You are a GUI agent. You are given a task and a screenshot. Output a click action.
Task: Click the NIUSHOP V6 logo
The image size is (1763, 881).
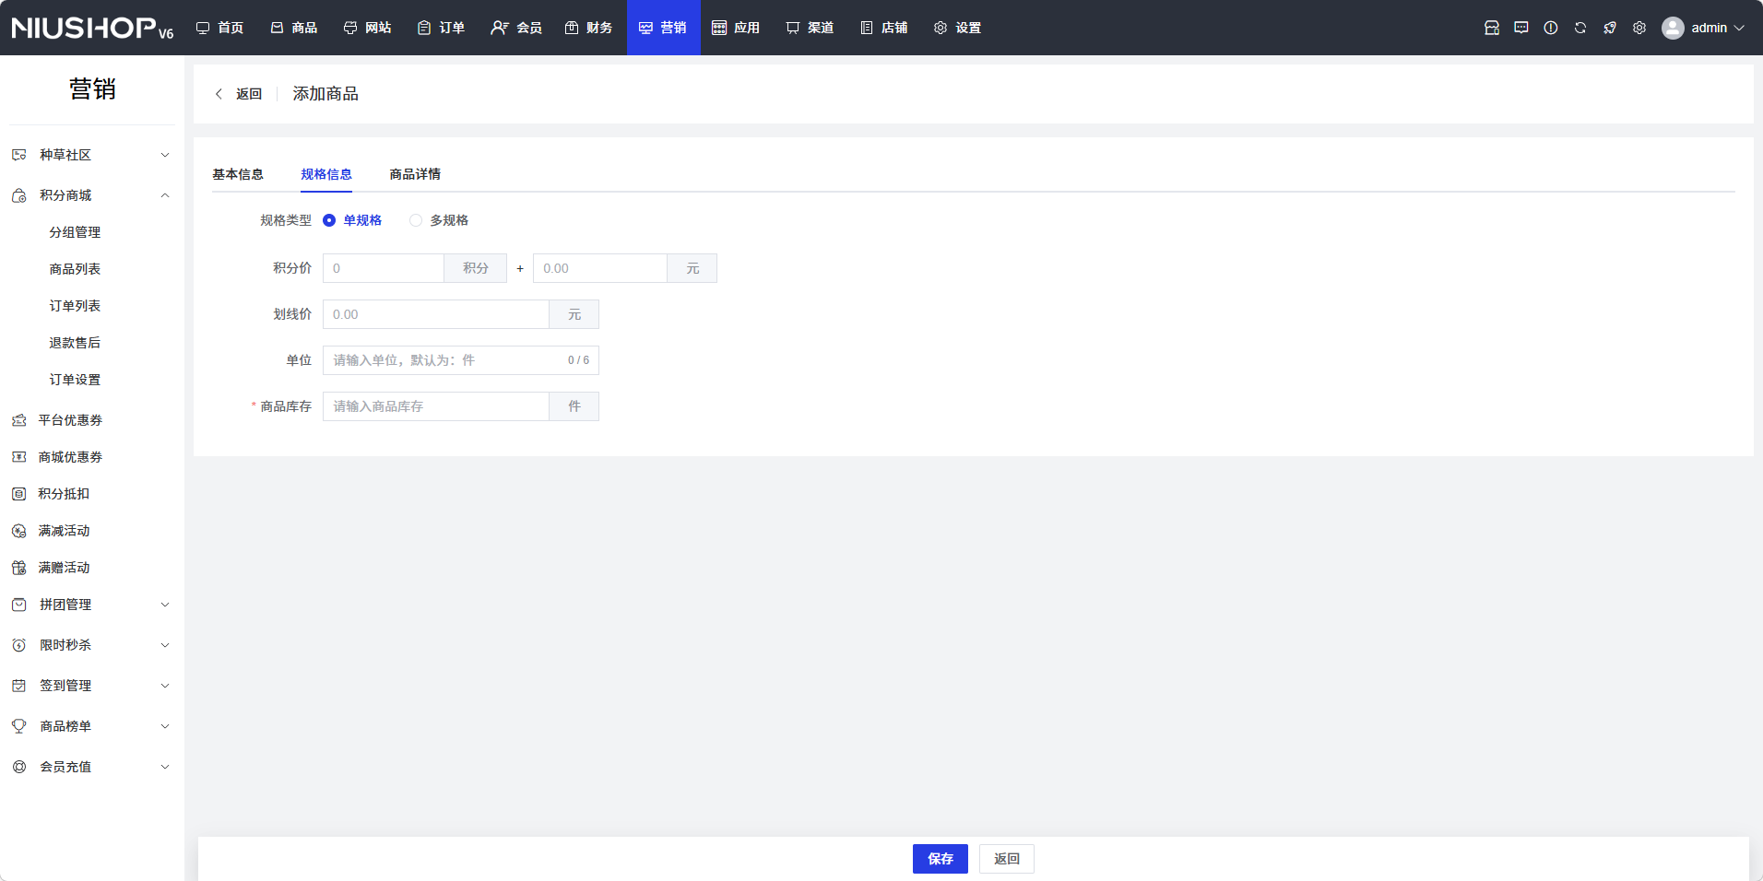coord(92,28)
